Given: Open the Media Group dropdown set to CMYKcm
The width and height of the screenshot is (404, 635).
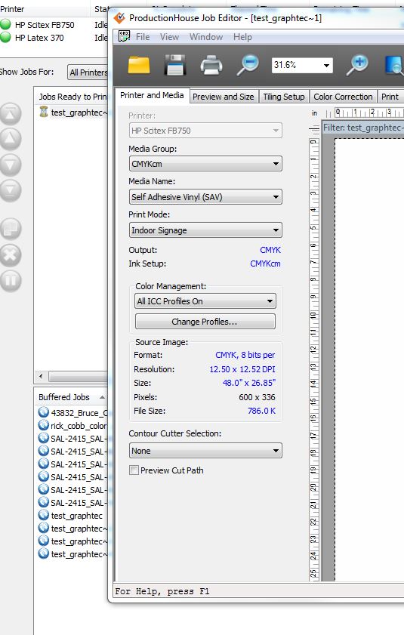Looking at the screenshot, I should 205,164.
